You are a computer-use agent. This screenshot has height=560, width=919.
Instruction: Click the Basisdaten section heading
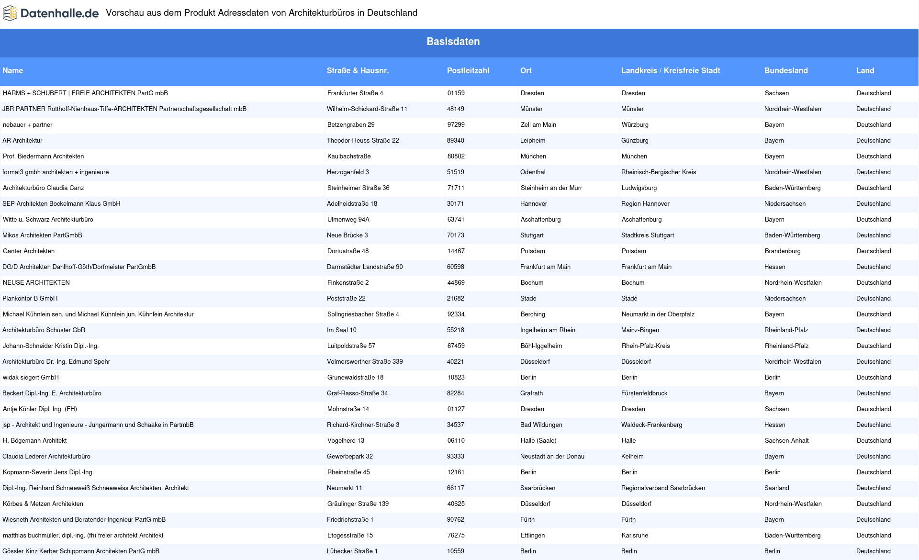click(453, 42)
